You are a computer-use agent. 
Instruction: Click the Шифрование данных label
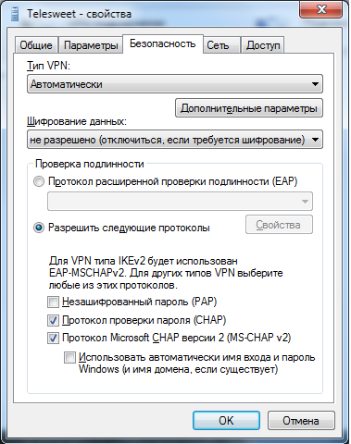[77, 121]
